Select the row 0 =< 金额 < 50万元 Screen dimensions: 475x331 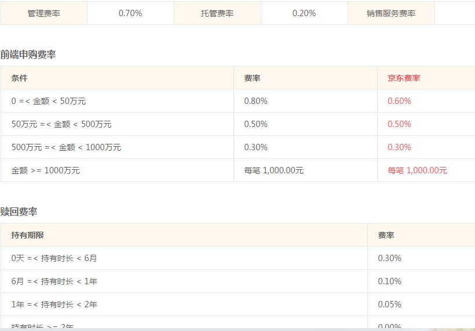click(x=49, y=101)
